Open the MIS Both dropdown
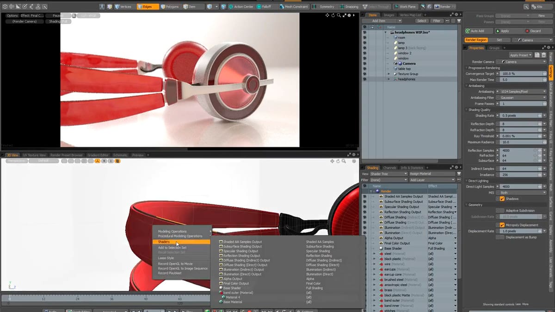 pos(523,193)
